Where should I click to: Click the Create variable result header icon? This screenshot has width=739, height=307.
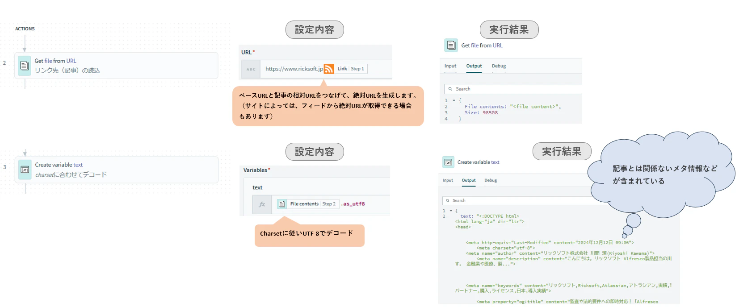(448, 162)
